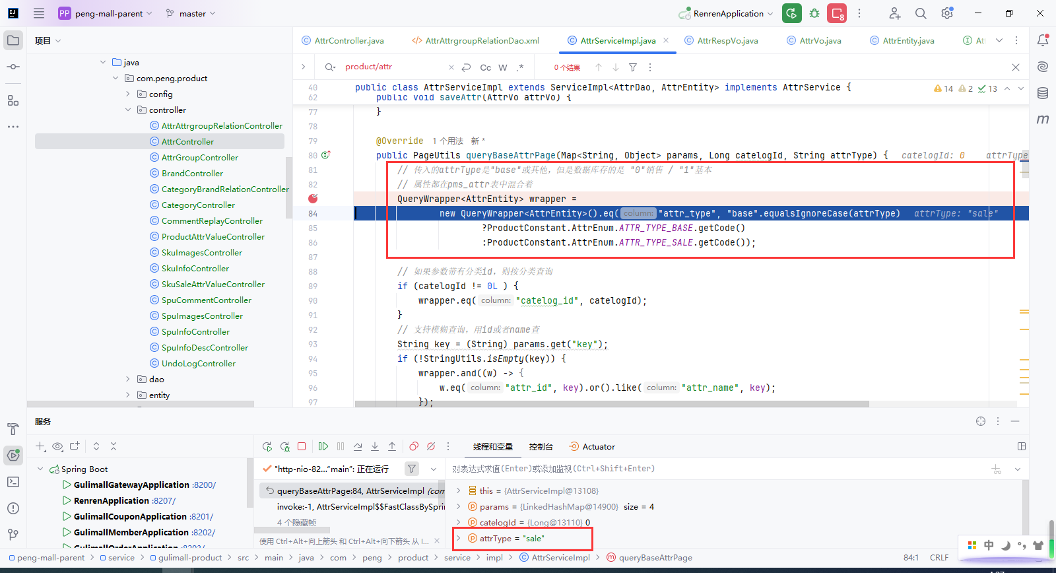
Task: Collapse the controller package folder
Action: coord(128,110)
